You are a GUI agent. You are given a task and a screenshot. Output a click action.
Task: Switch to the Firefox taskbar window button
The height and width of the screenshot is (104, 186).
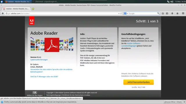[18, 2]
